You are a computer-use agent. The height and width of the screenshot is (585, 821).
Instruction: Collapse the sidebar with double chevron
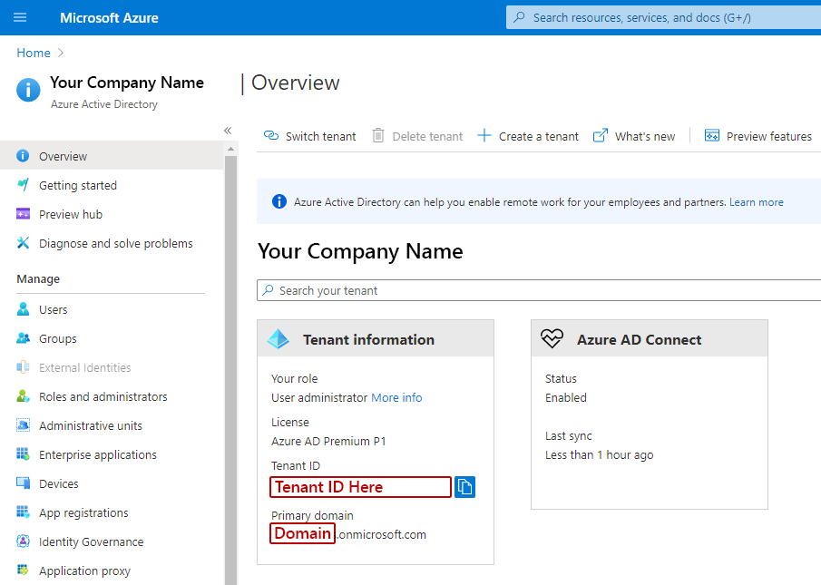pyautogui.click(x=228, y=131)
